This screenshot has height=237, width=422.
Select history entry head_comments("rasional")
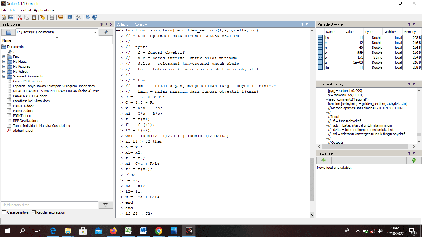348,99
